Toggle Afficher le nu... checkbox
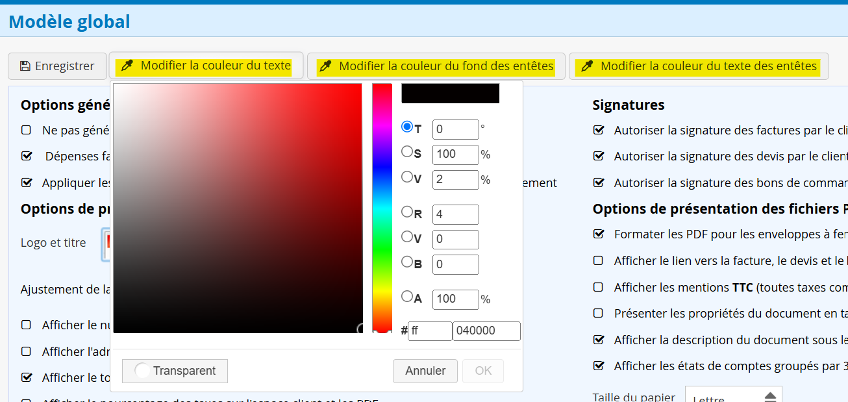The width and height of the screenshot is (848, 402). pyautogui.click(x=26, y=325)
